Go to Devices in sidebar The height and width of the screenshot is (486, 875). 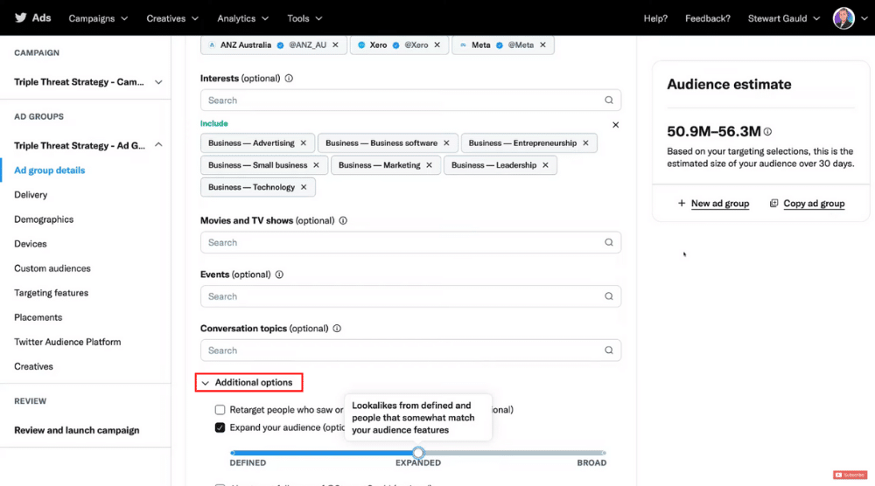tap(30, 244)
